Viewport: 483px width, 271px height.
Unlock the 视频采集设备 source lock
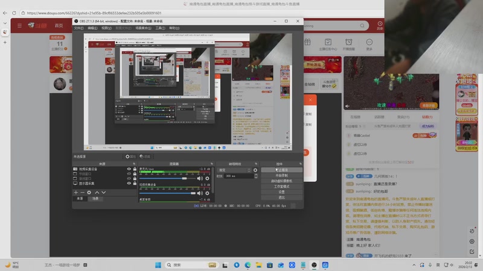[x=135, y=169]
